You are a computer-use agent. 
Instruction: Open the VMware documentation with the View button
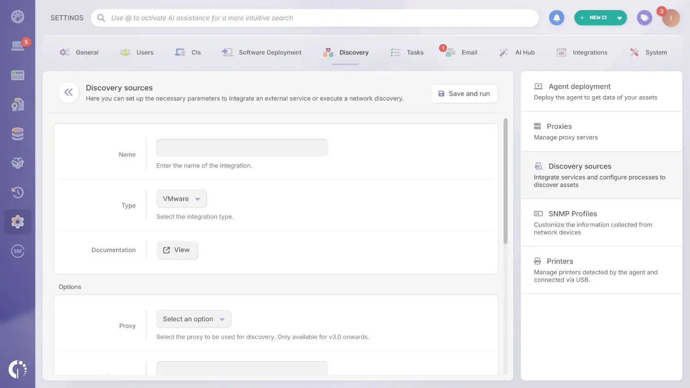coord(177,249)
